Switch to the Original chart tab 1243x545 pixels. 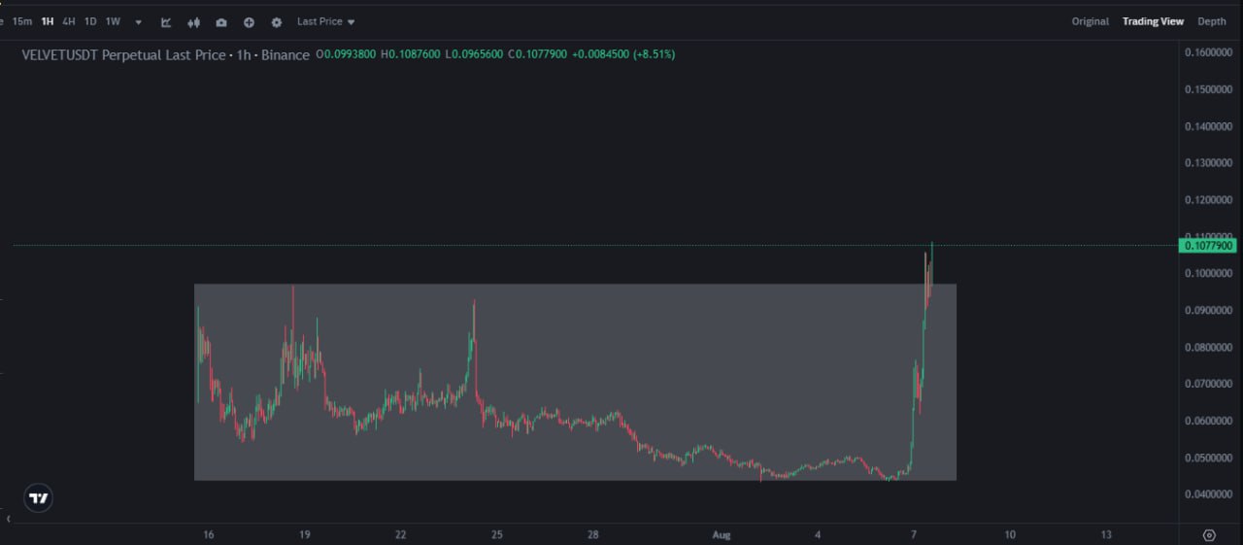click(x=1090, y=21)
